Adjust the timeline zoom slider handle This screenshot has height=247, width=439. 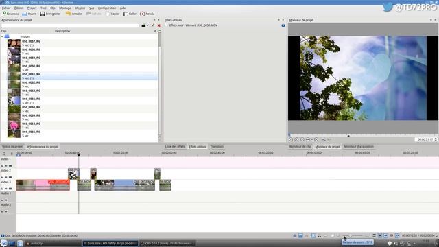click(351, 236)
